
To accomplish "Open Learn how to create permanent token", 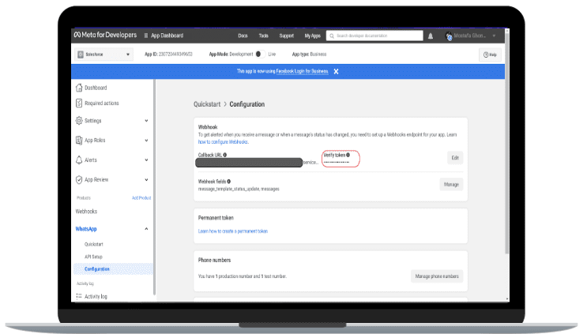I will click(233, 231).
